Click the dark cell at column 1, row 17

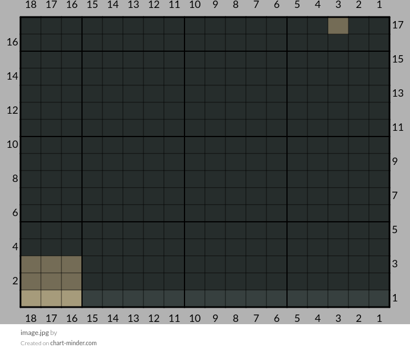pyautogui.click(x=379, y=26)
